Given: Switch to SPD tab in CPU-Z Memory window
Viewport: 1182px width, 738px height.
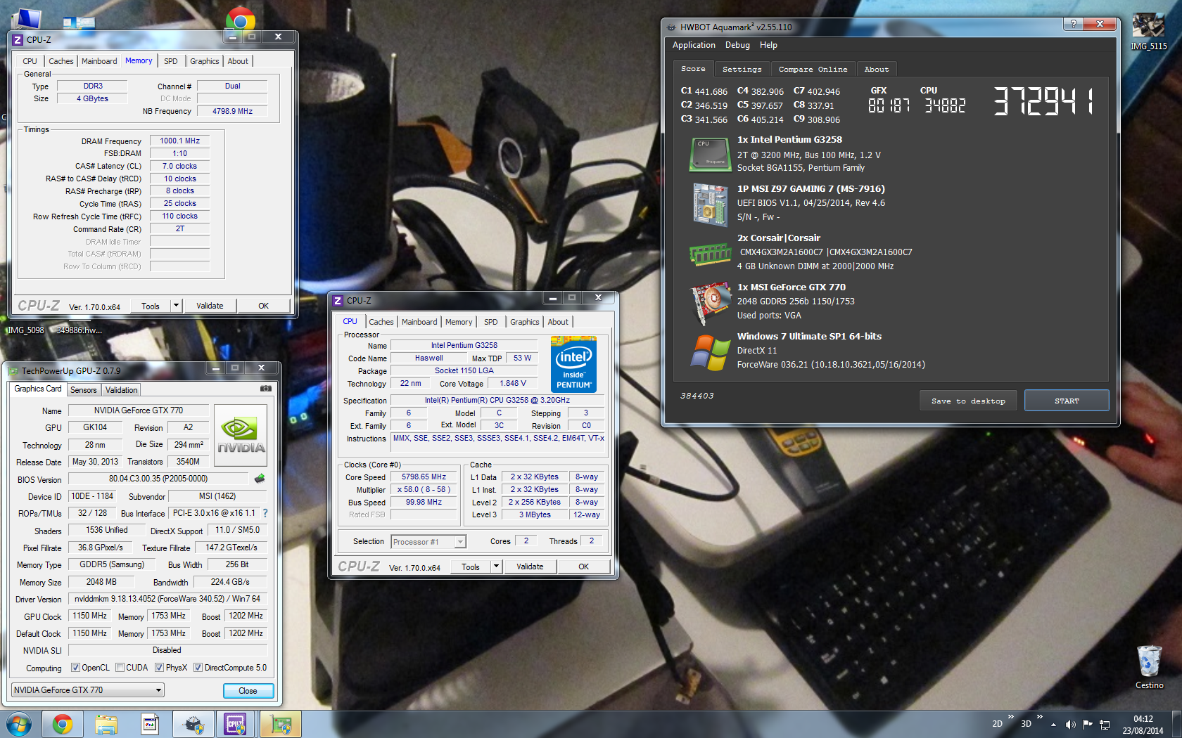Looking at the screenshot, I should click(171, 61).
